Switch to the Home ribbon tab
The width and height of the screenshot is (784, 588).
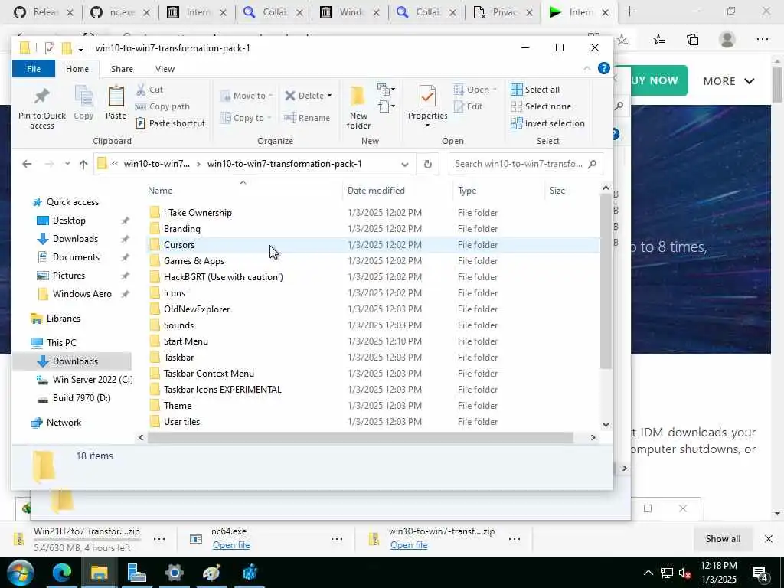[x=77, y=69]
